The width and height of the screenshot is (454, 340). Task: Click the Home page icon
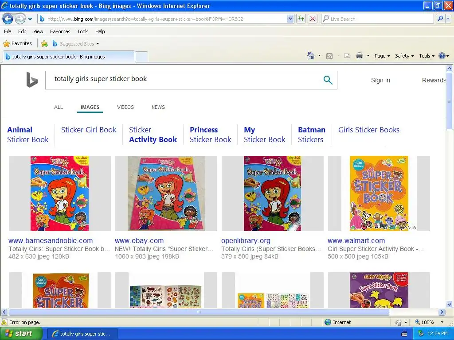pos(311,56)
